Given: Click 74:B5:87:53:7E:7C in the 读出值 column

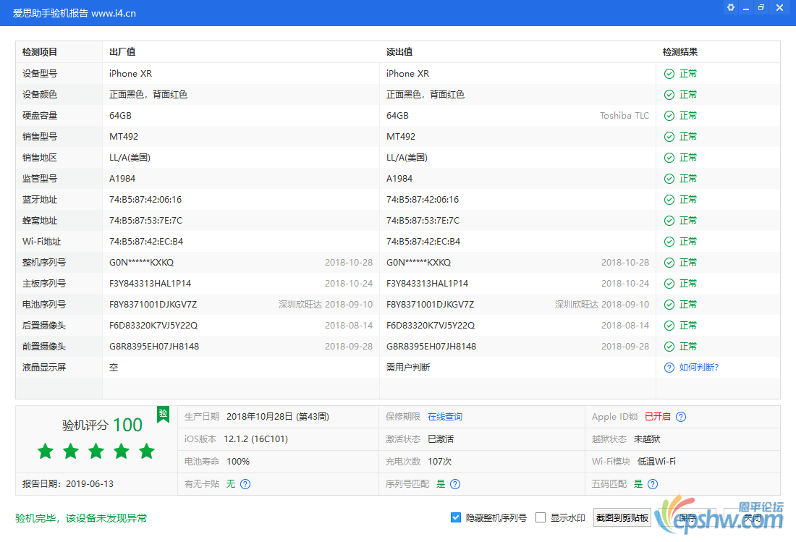Looking at the screenshot, I should [x=423, y=221].
